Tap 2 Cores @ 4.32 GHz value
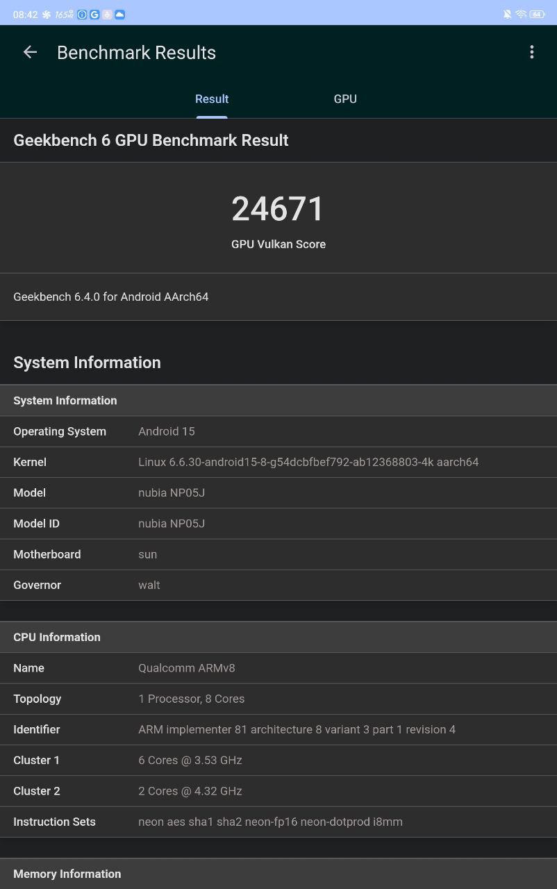Viewport: 557px width, 889px height. 190,790
